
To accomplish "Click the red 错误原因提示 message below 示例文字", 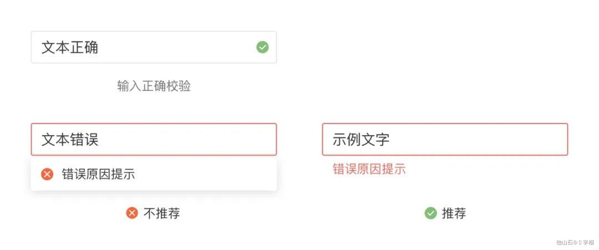I will tap(369, 169).
